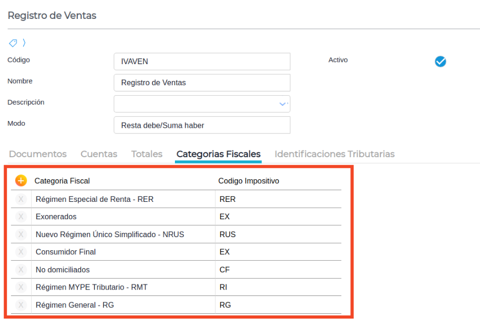Toggle the Activo checkbox
480x327 pixels.
pyautogui.click(x=440, y=62)
